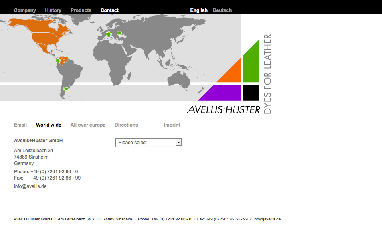382x228 pixels.
Task: Click the green map marker in eastern Europe
Action: [119, 33]
